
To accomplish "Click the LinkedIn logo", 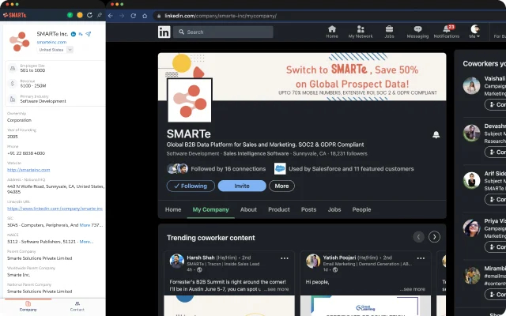I will click(x=164, y=32).
